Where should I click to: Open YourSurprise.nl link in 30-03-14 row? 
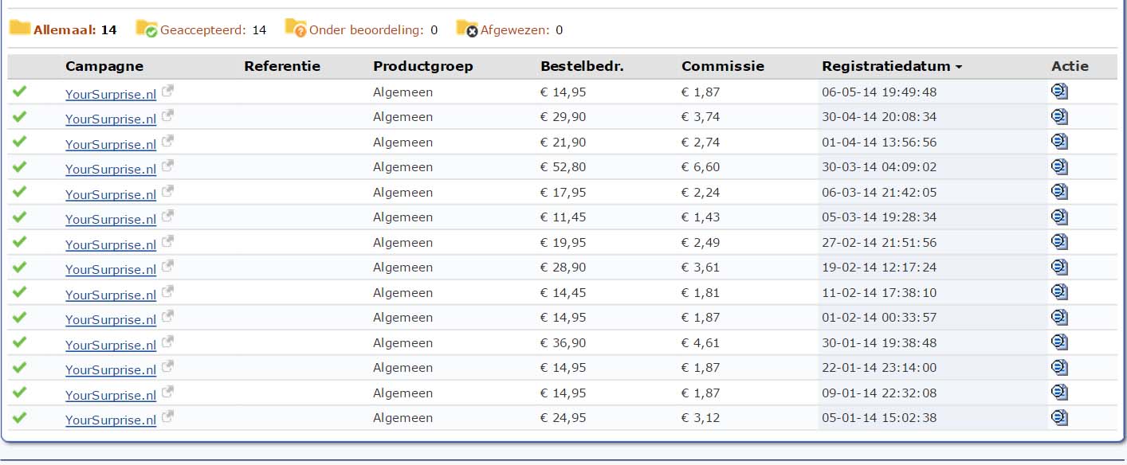point(111,169)
